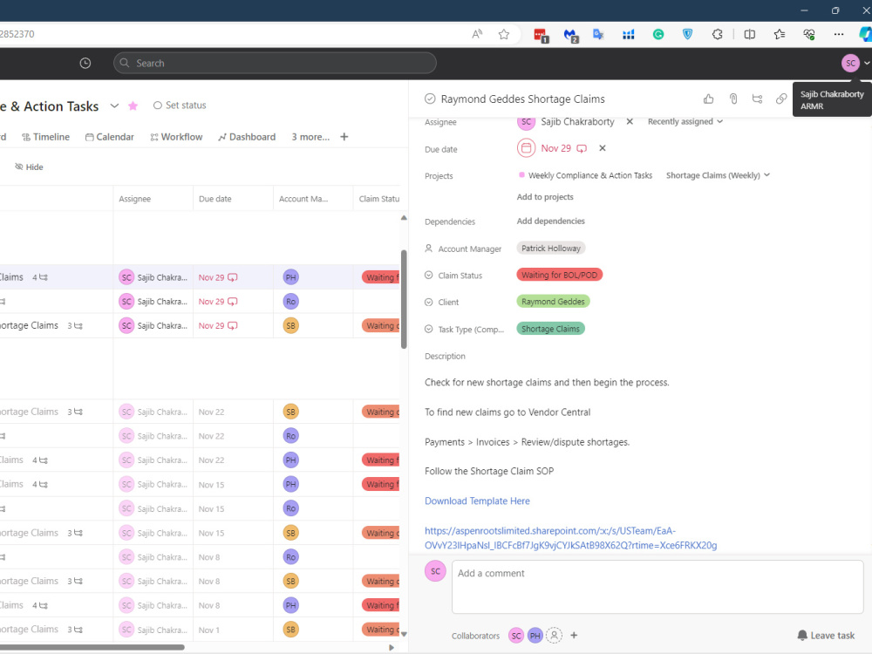872x654 pixels.
Task: Open subtasks of Nov 29 Claims row (4)
Action: (x=39, y=277)
